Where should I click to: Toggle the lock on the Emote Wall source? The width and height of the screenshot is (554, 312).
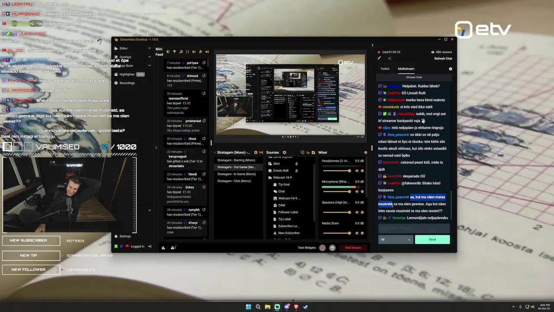pyautogui.click(x=296, y=171)
